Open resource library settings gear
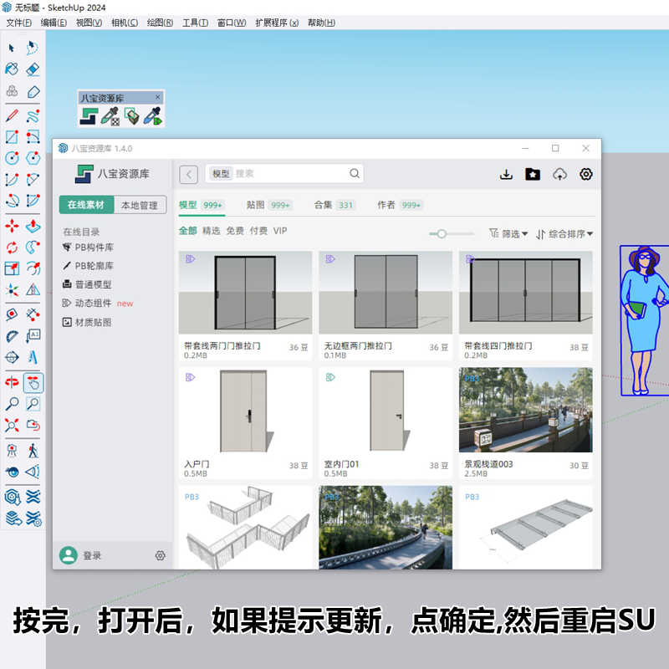Image resolution: width=669 pixels, height=669 pixels. pos(587,174)
